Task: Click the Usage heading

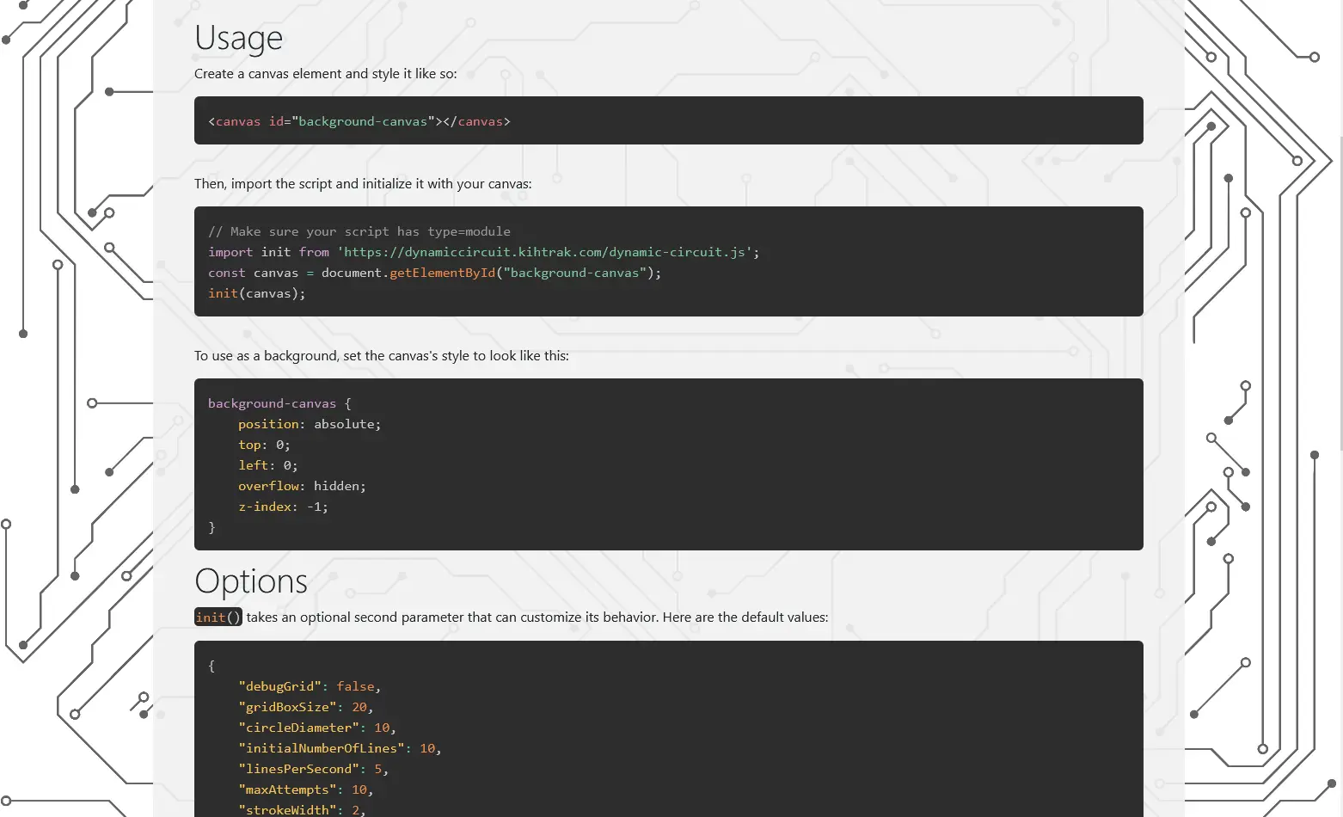Action: coord(239,37)
